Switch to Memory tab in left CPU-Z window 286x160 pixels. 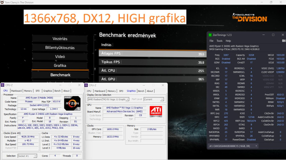(28, 91)
